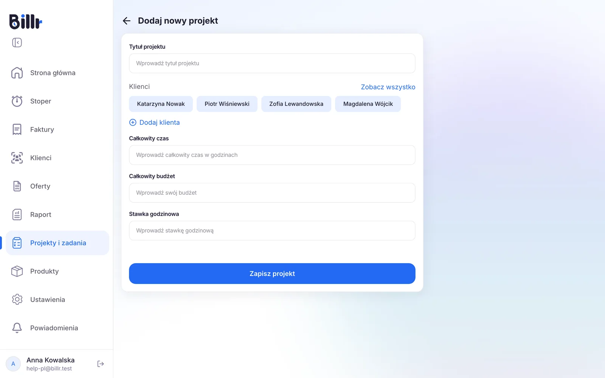Open Produkty in the sidebar
Image resolution: width=605 pixels, height=378 pixels.
pos(57,271)
